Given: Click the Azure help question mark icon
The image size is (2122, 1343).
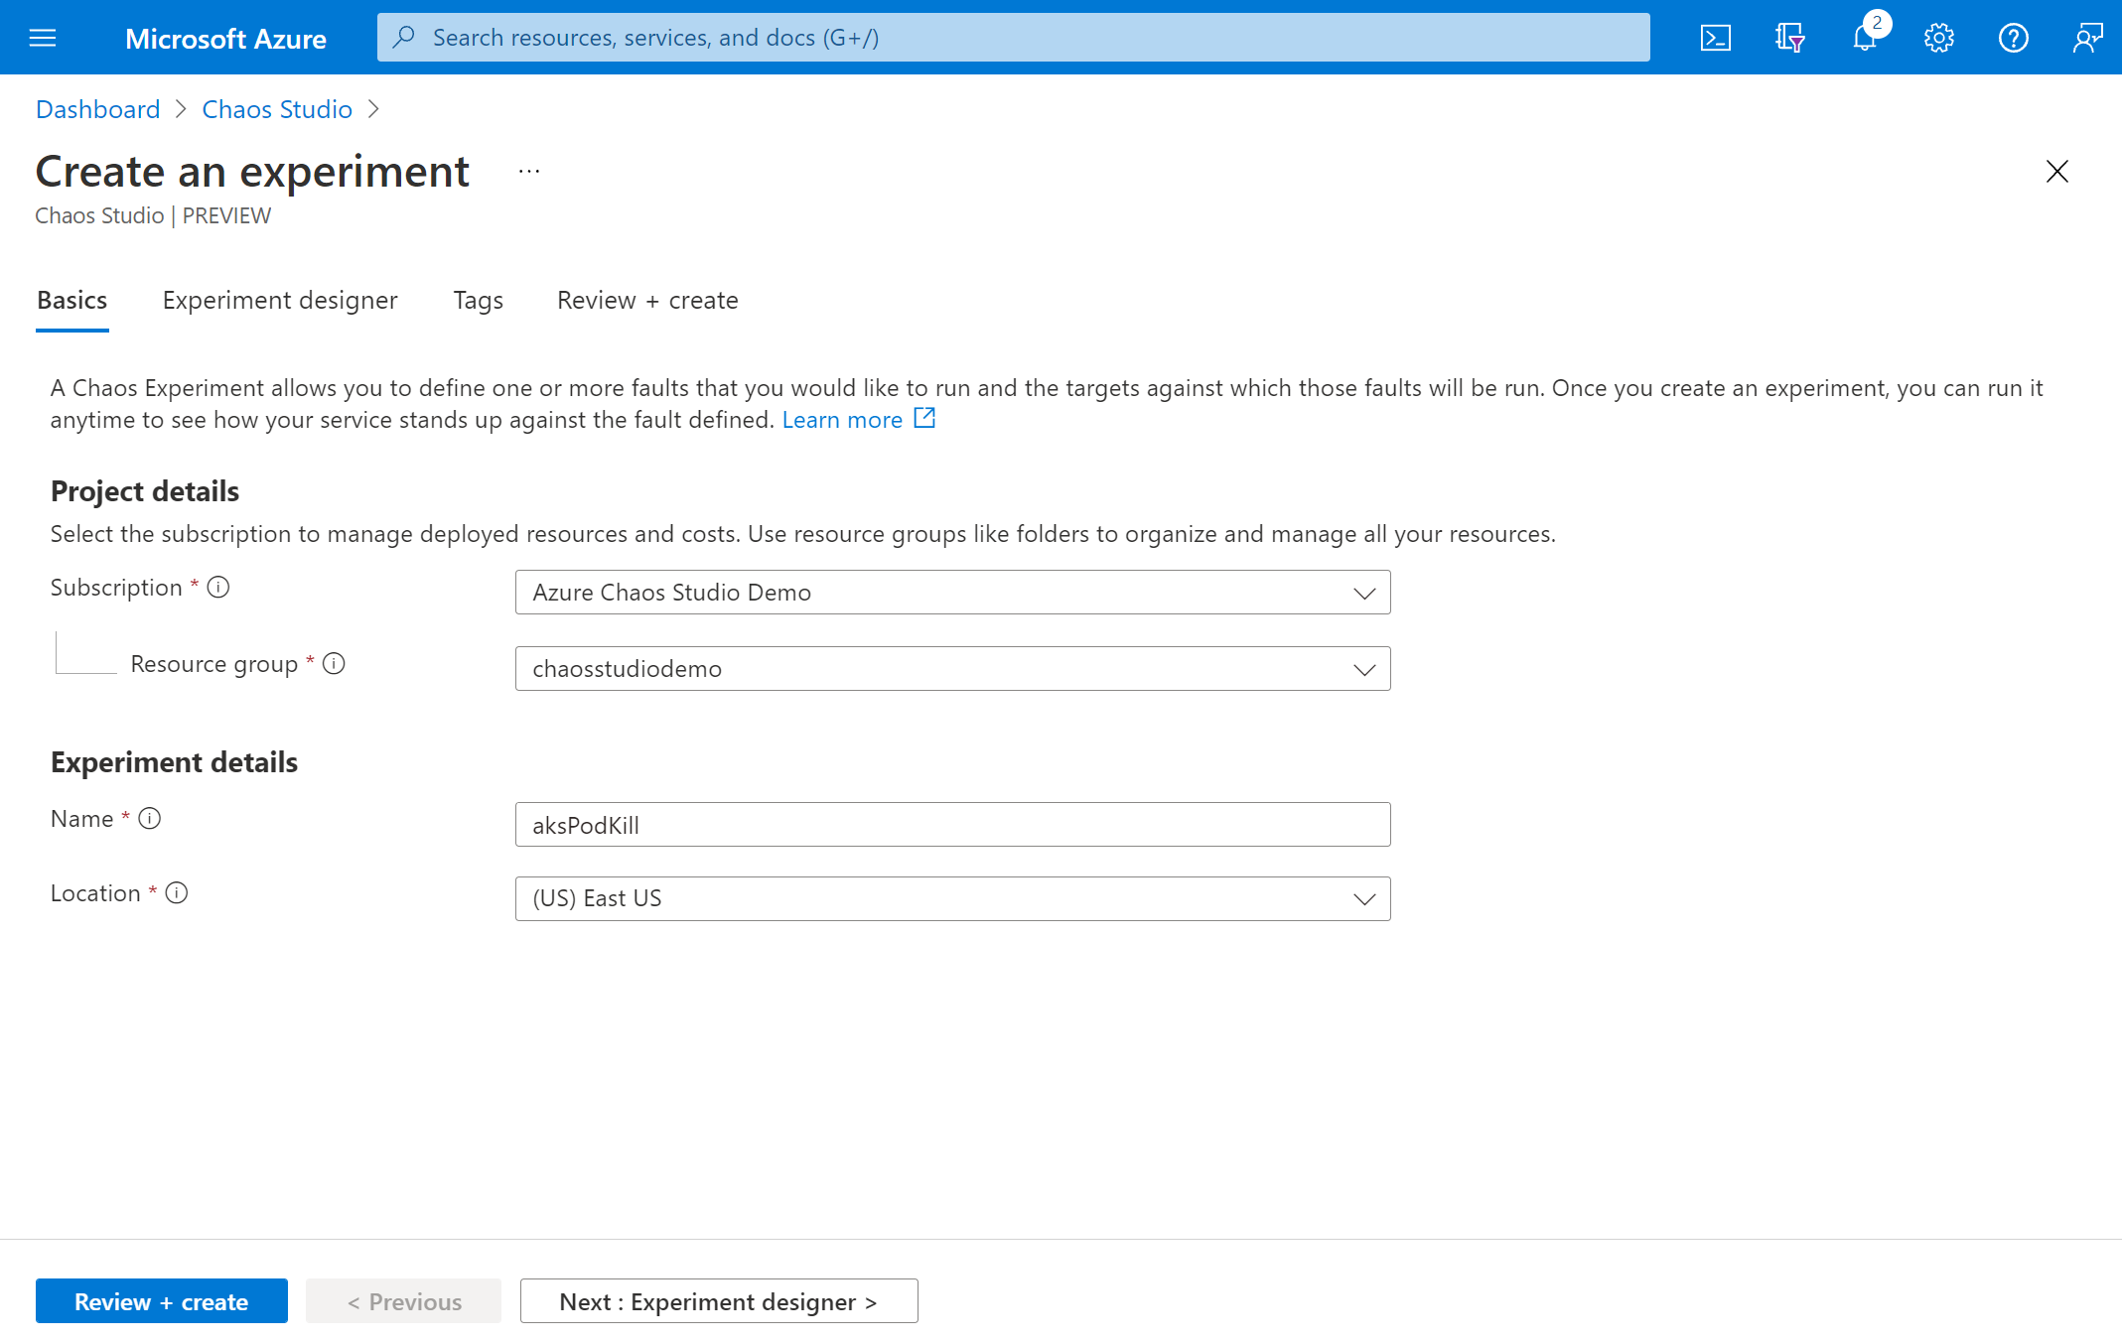Looking at the screenshot, I should click(2014, 36).
